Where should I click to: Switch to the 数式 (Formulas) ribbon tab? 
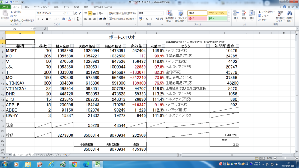[x=56, y=7]
